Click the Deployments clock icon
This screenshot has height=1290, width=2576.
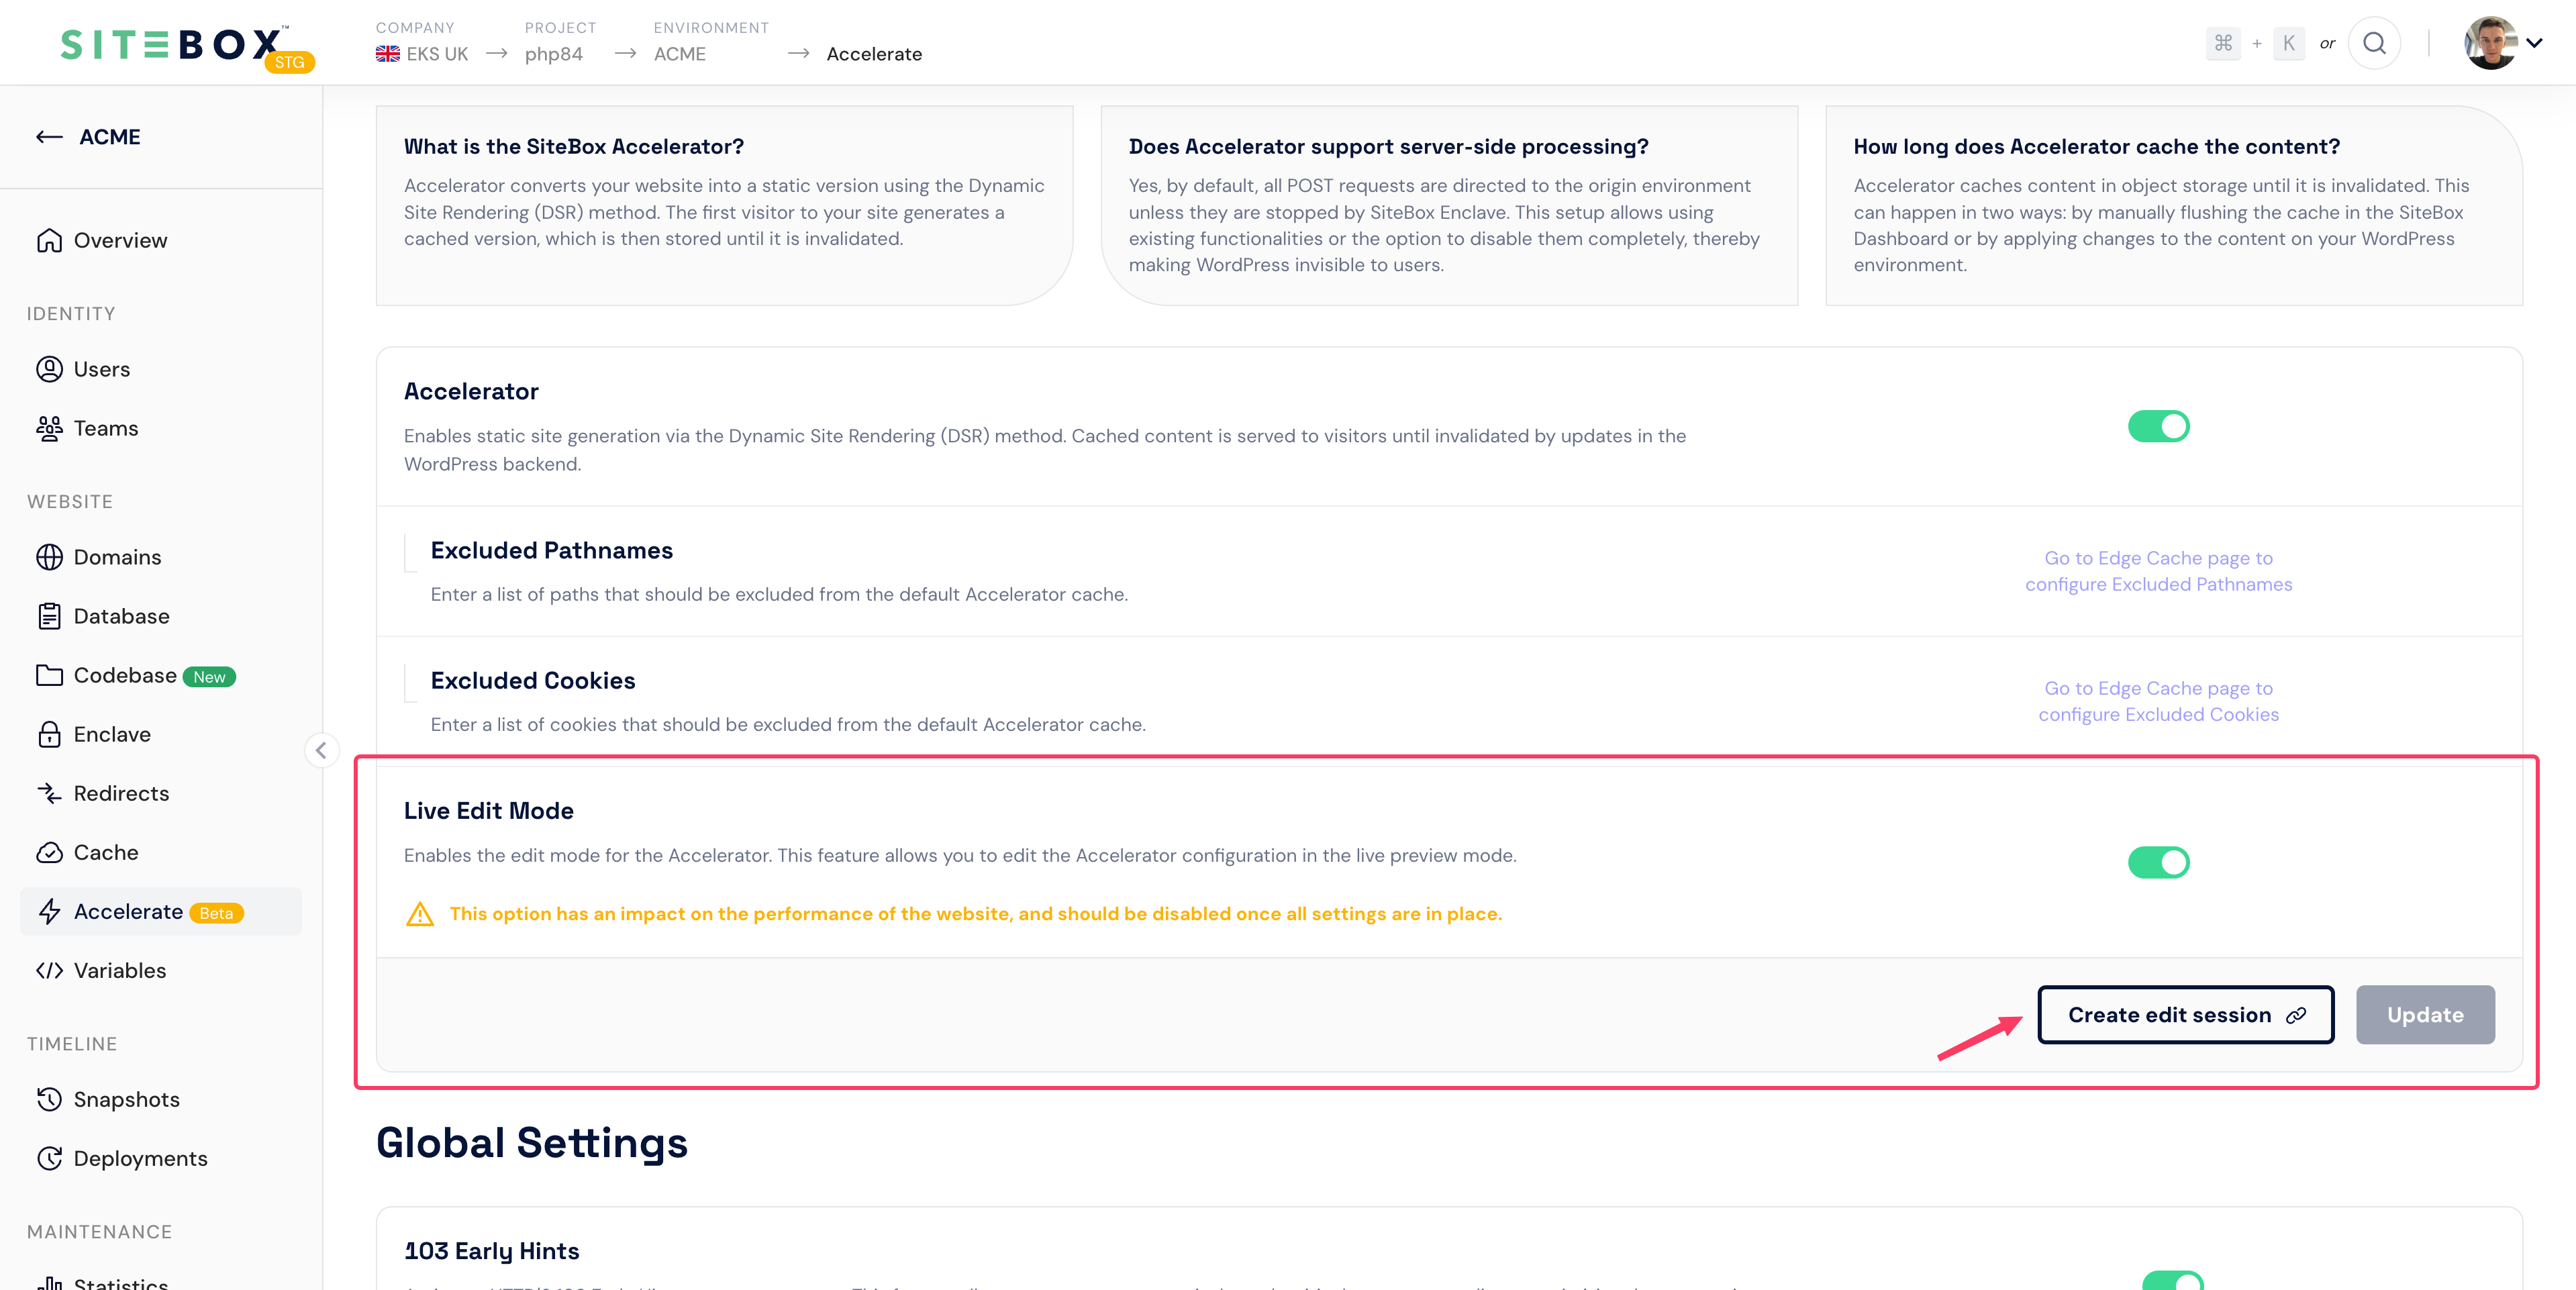click(x=49, y=1158)
